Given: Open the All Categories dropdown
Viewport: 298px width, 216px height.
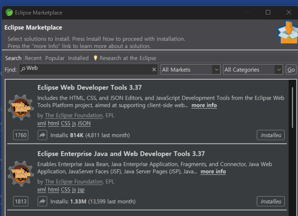Looking at the screenshot, I should pos(253,70).
